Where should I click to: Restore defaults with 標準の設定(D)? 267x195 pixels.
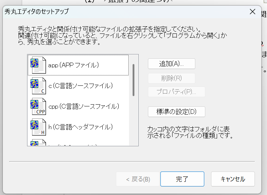coord(176,111)
